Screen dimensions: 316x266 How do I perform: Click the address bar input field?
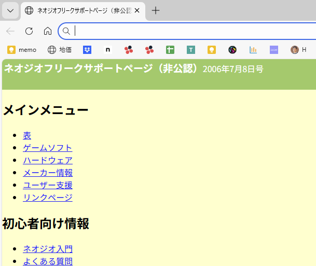point(192,31)
